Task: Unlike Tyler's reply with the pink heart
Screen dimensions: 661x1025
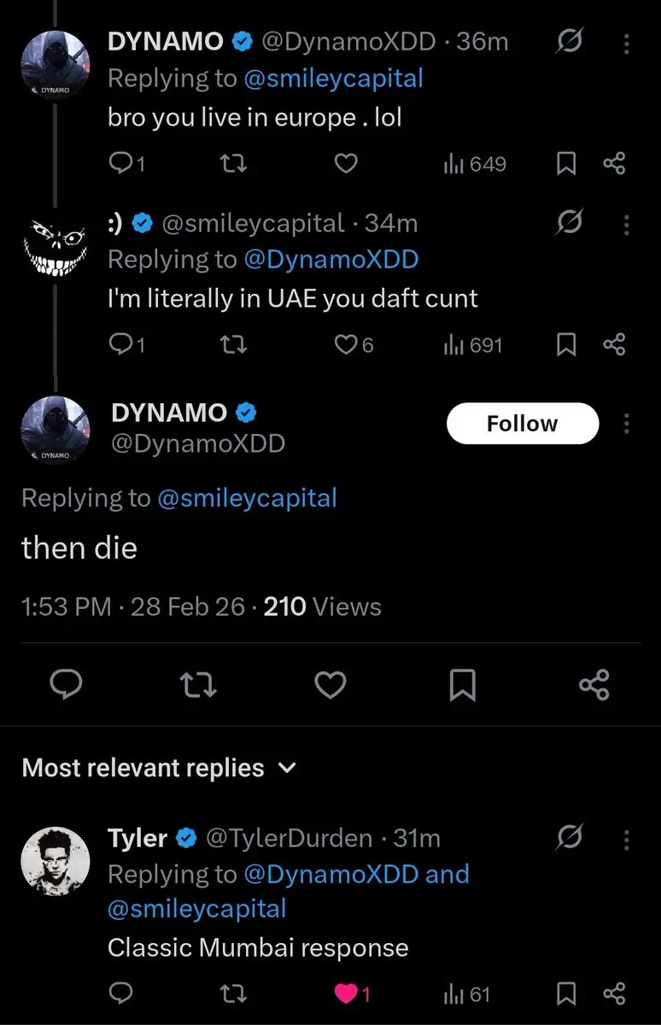Action: (x=351, y=994)
